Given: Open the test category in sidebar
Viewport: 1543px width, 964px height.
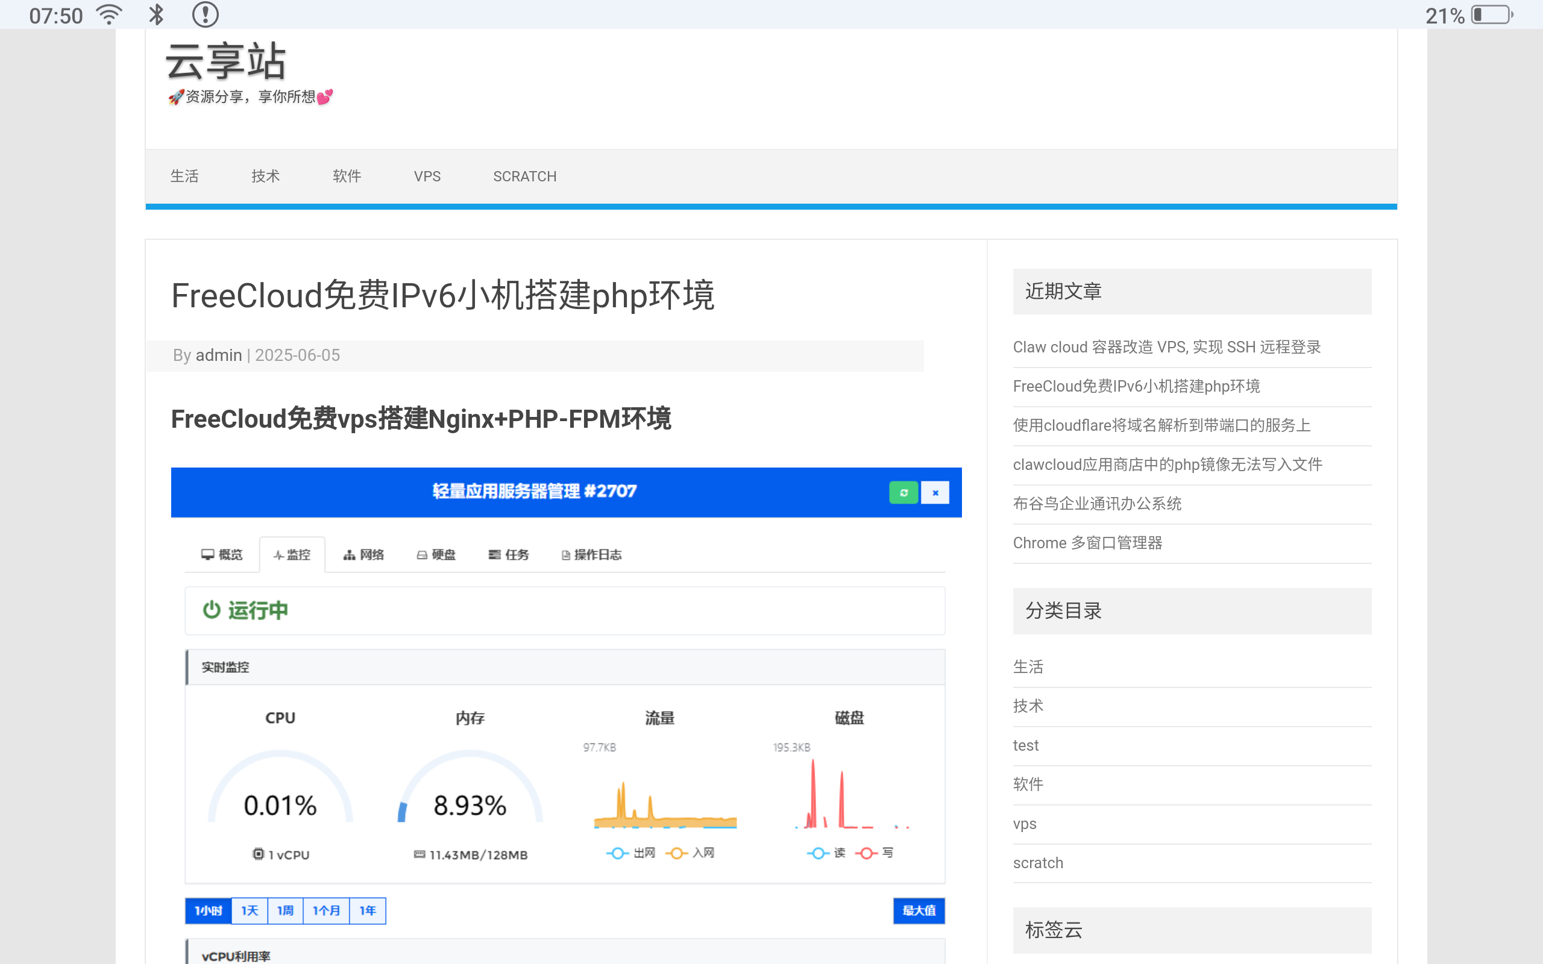Looking at the screenshot, I should coord(1026,745).
